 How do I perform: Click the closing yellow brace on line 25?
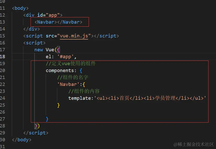tap(58, 105)
